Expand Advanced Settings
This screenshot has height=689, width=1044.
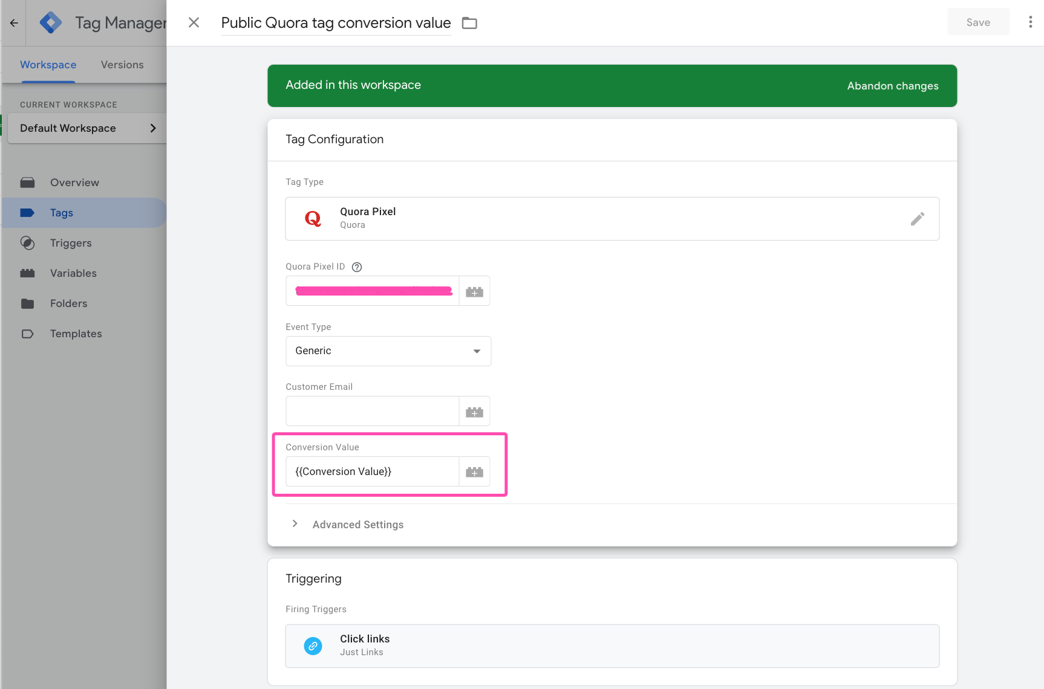point(357,524)
